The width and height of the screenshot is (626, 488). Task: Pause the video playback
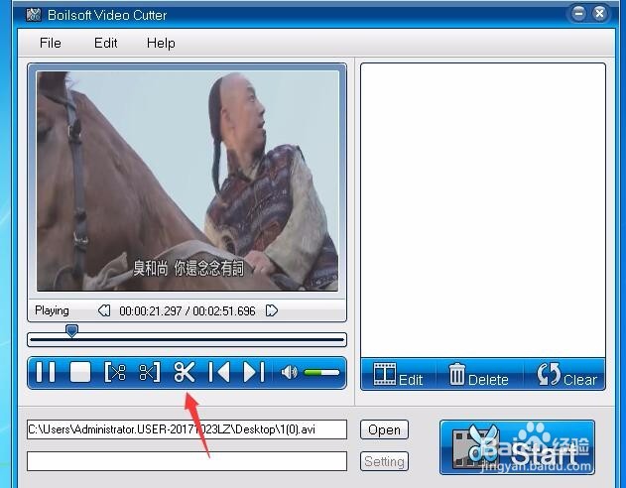(46, 372)
